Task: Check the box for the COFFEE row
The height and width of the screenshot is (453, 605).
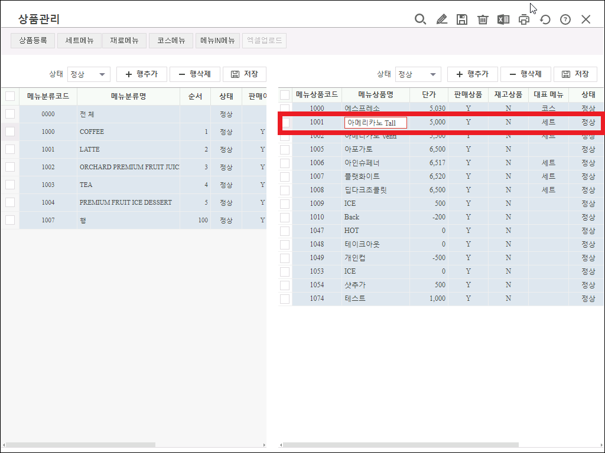Action: coord(10,132)
